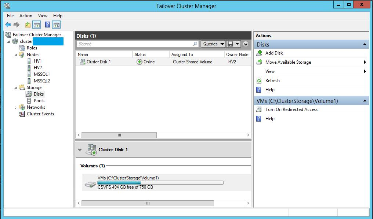Collapse the Disks section in Actions pane
Viewport: 373px width, 219px height.
(365, 45)
